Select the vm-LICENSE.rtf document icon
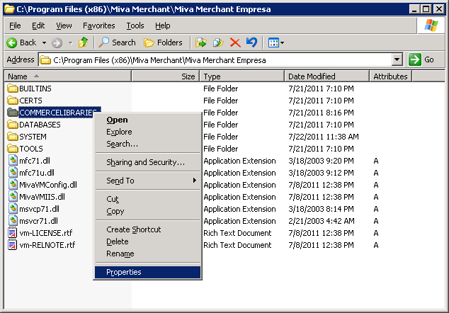 12,232
